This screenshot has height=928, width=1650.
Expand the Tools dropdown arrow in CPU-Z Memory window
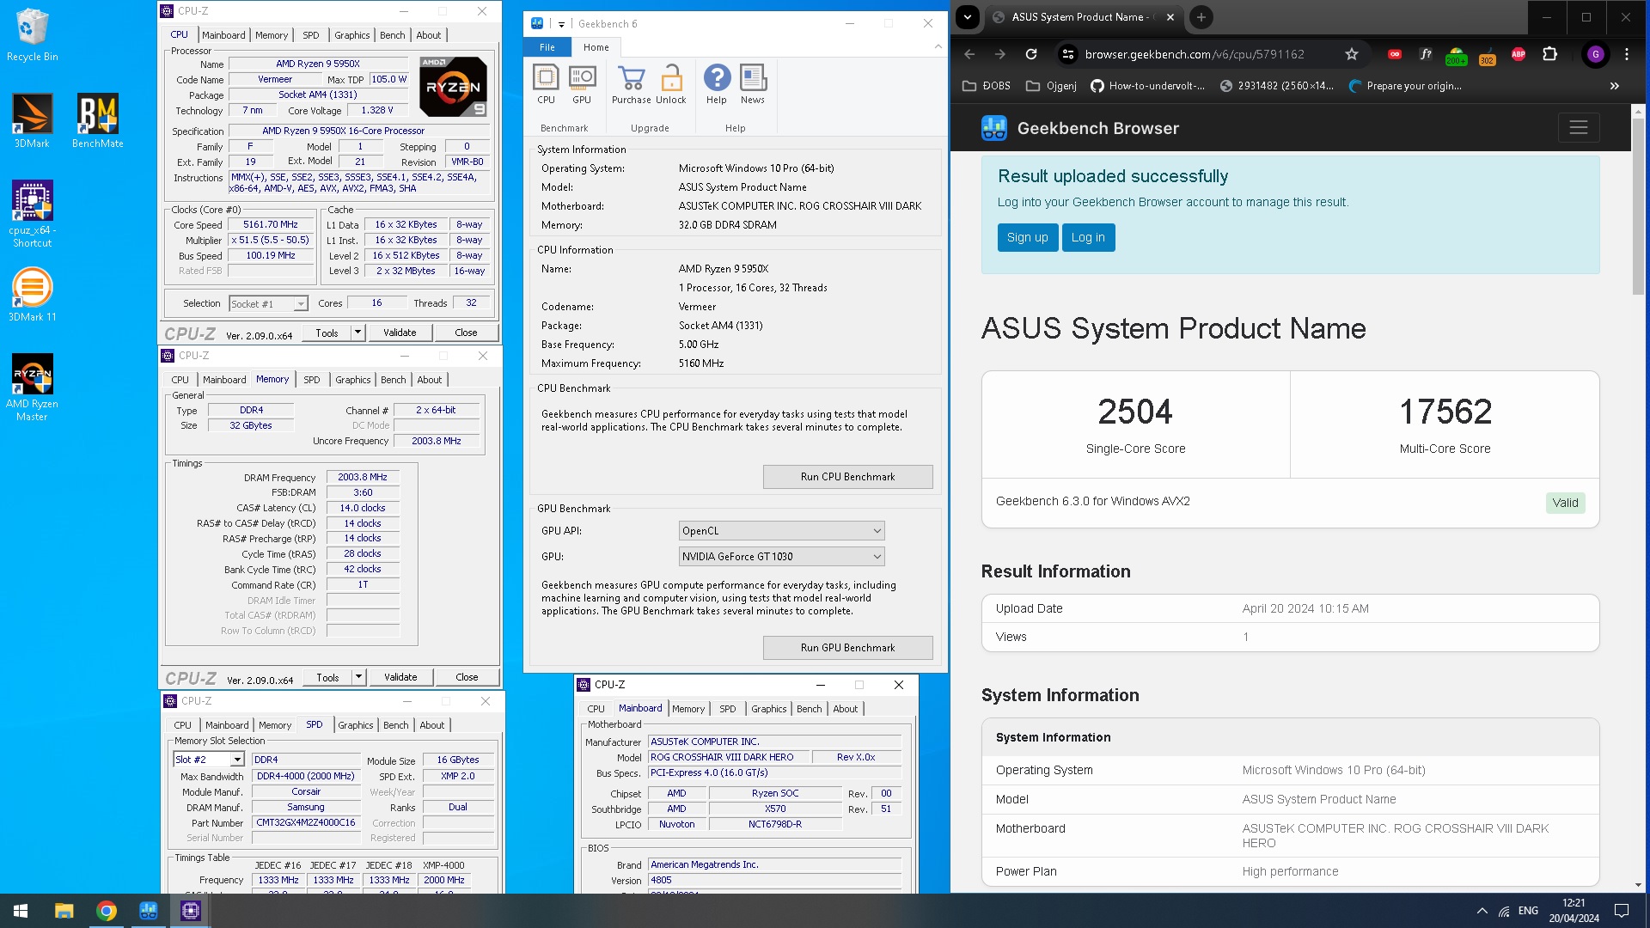click(x=359, y=677)
